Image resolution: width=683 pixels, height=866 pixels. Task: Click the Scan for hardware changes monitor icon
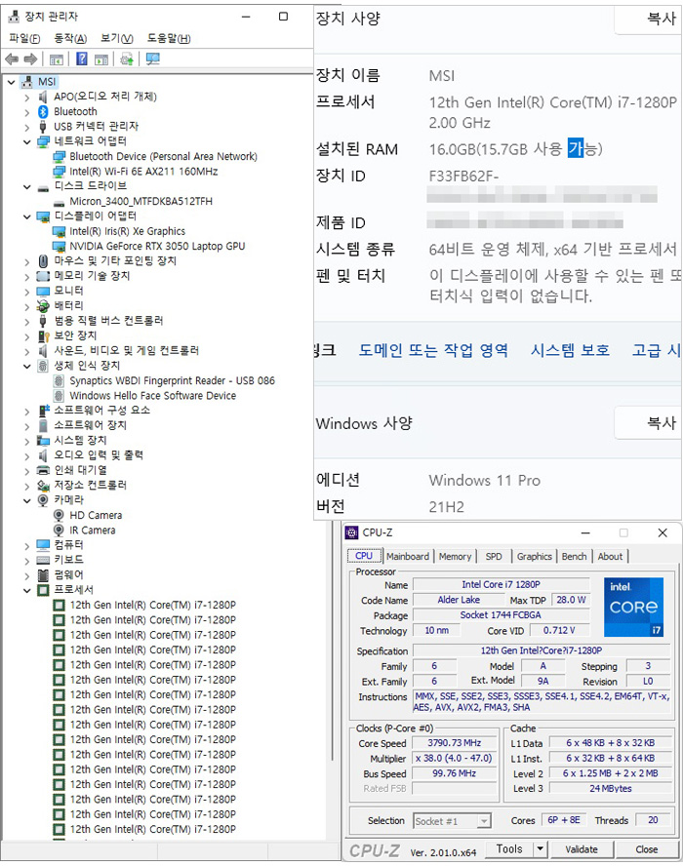coord(152,59)
